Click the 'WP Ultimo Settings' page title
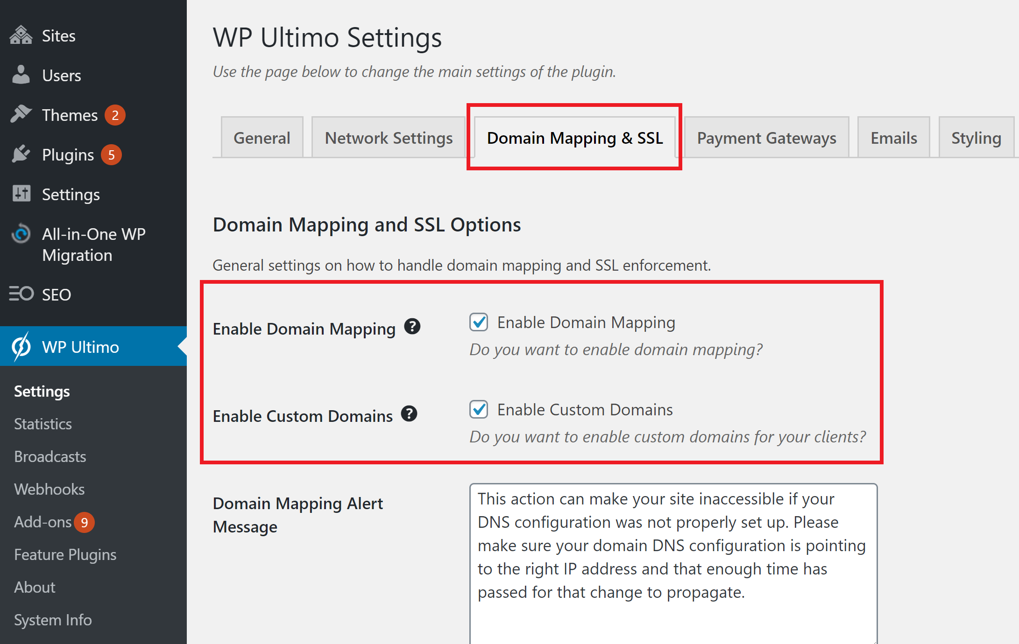 pos(327,37)
